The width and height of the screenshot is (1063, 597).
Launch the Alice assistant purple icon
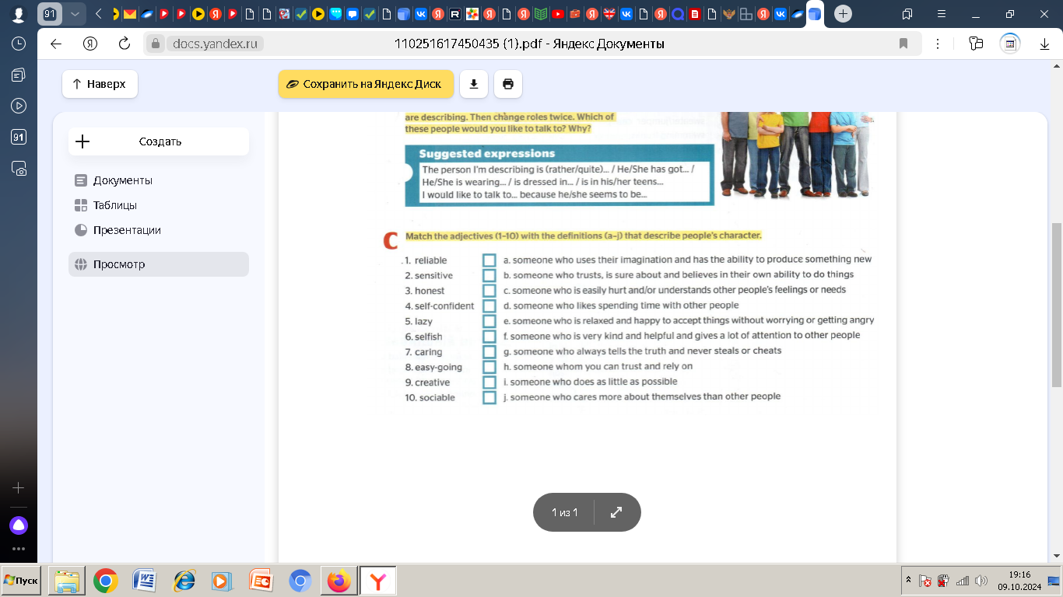tap(19, 525)
